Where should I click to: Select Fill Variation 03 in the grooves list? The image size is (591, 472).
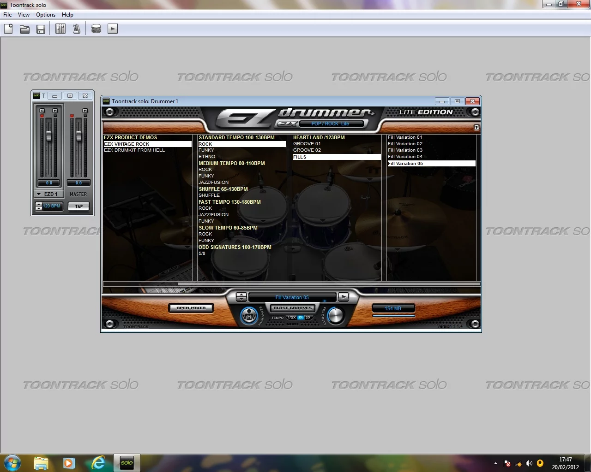[x=405, y=150]
